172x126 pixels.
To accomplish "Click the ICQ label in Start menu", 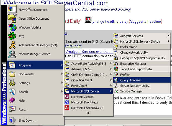I will 21,36.
